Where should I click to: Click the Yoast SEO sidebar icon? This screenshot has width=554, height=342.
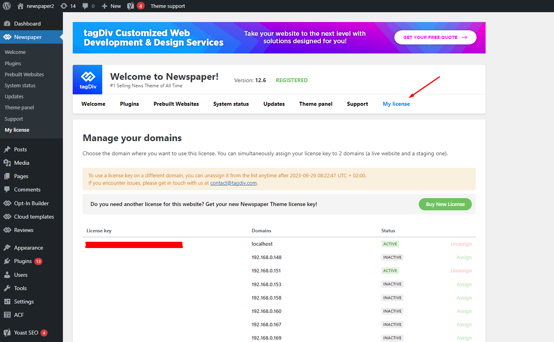point(7,333)
